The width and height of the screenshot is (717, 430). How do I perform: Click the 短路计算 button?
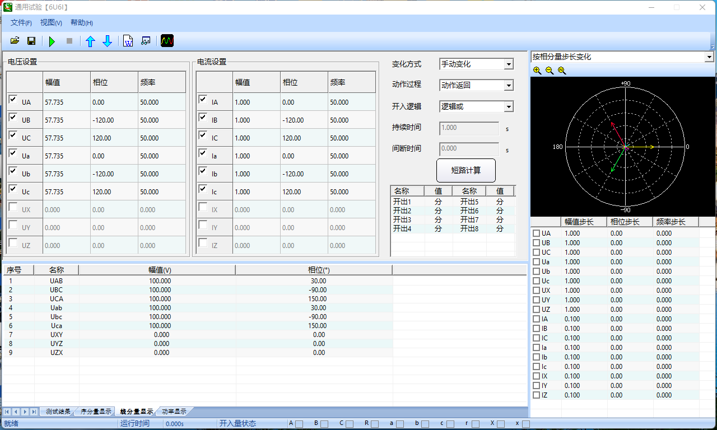(x=465, y=170)
